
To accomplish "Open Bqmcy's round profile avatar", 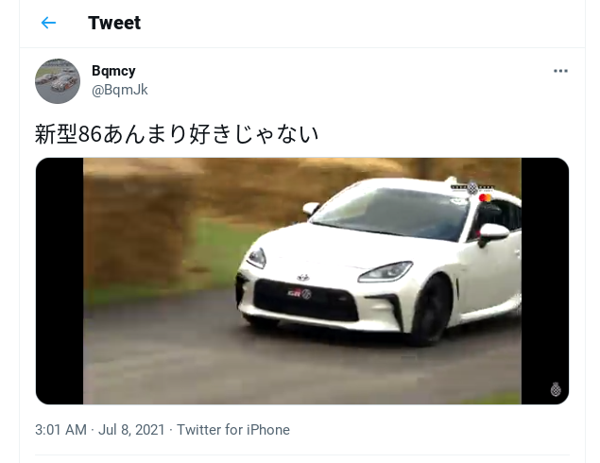I will 58,81.
